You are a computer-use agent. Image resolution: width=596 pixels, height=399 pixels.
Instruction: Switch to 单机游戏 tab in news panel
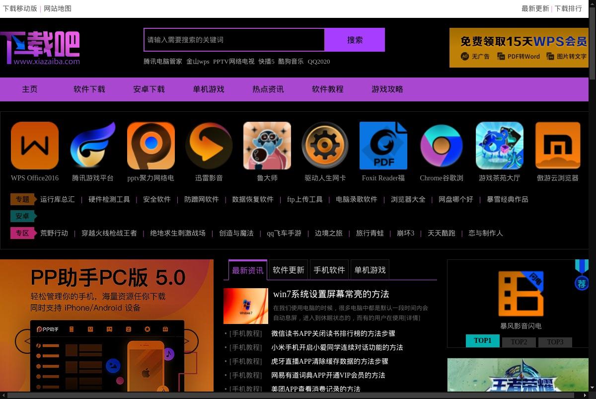[x=370, y=270]
